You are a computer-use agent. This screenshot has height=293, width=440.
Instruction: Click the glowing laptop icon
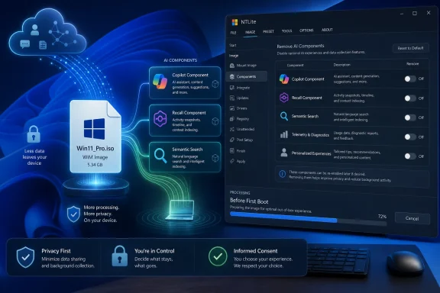tap(181, 210)
